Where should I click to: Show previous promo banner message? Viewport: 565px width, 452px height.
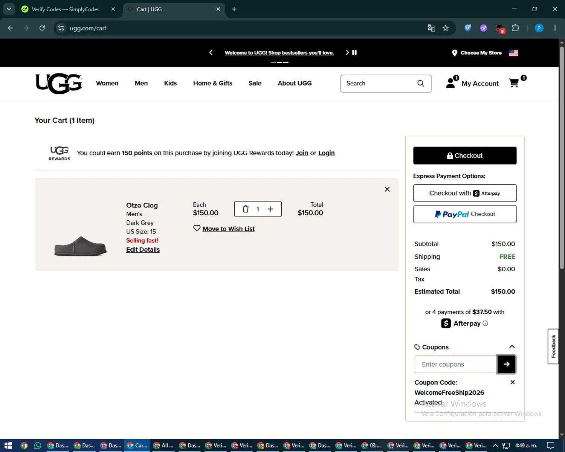[211, 52]
